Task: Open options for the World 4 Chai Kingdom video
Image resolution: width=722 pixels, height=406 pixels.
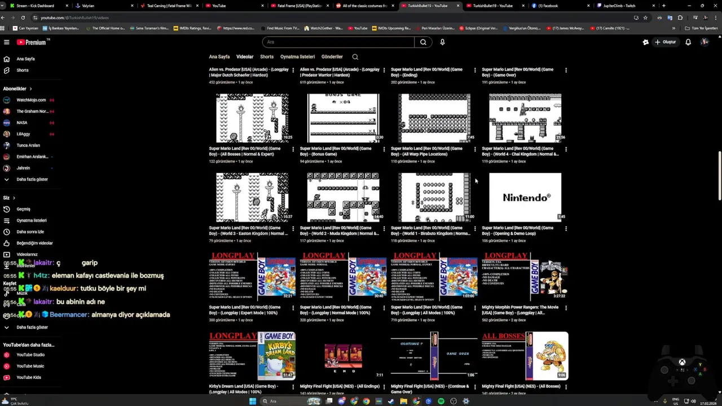Action: [x=566, y=149]
